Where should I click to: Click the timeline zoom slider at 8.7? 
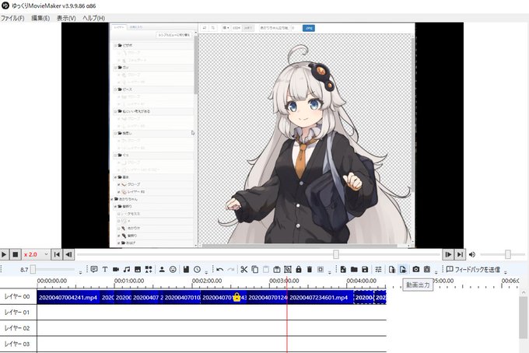(x=33, y=269)
